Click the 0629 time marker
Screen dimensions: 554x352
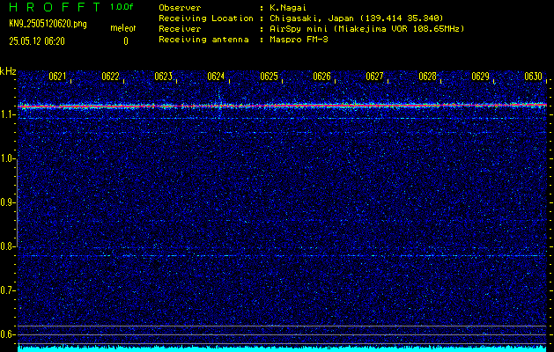tap(481, 77)
